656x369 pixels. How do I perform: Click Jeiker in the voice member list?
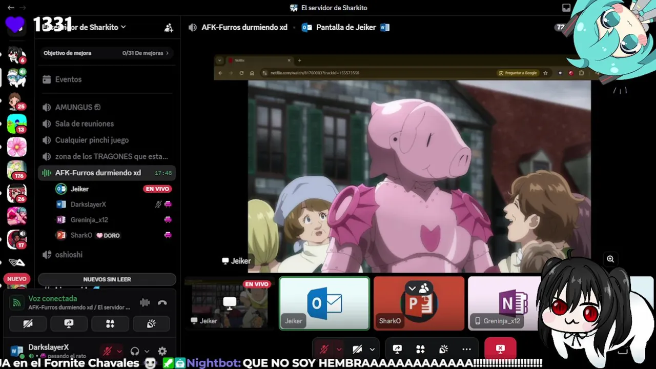click(x=79, y=189)
